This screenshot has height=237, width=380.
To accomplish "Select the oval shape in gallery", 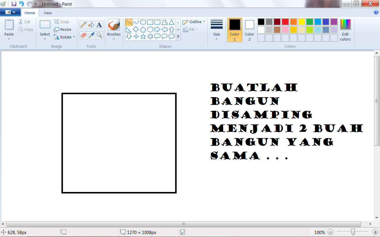I will 143,22.
